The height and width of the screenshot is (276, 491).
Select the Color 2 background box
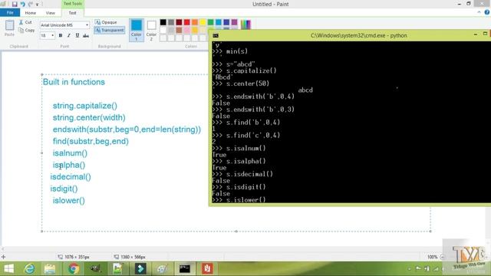point(151,30)
